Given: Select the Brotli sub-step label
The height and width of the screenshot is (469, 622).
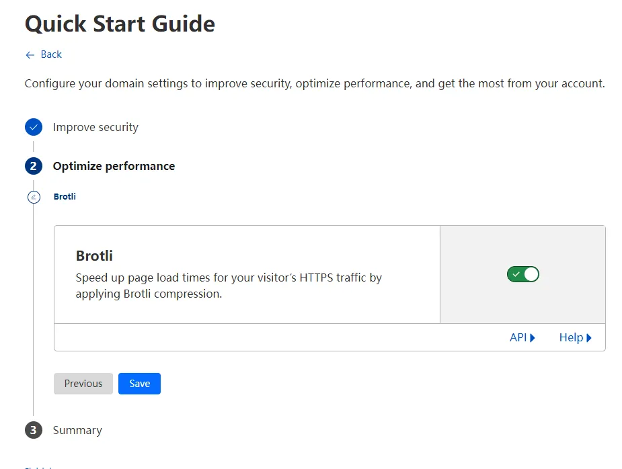Looking at the screenshot, I should (65, 197).
